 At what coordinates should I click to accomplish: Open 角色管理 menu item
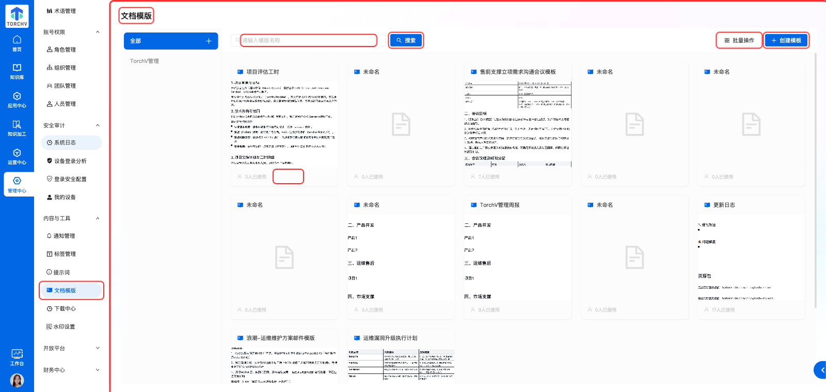pyautogui.click(x=61, y=50)
